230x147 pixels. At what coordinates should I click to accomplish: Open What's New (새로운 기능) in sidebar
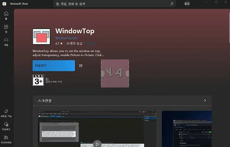6,113
